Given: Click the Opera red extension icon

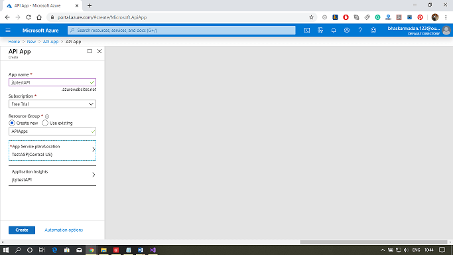Looking at the screenshot, I should [346, 17].
